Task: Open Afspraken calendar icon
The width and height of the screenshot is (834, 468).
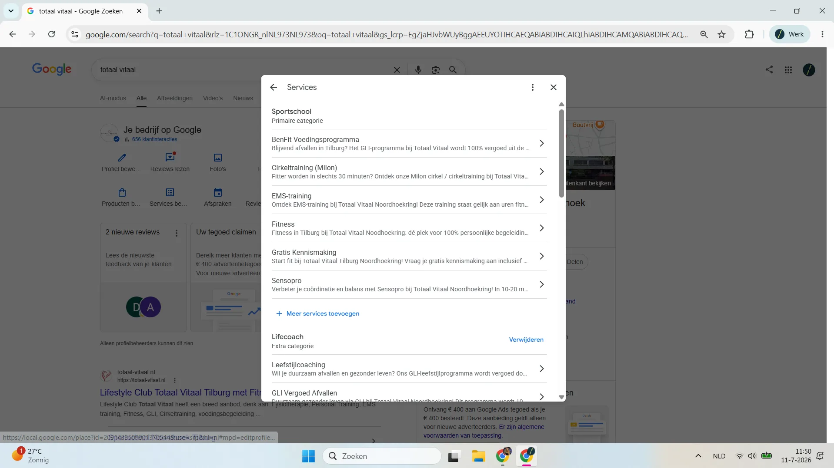Action: click(218, 192)
